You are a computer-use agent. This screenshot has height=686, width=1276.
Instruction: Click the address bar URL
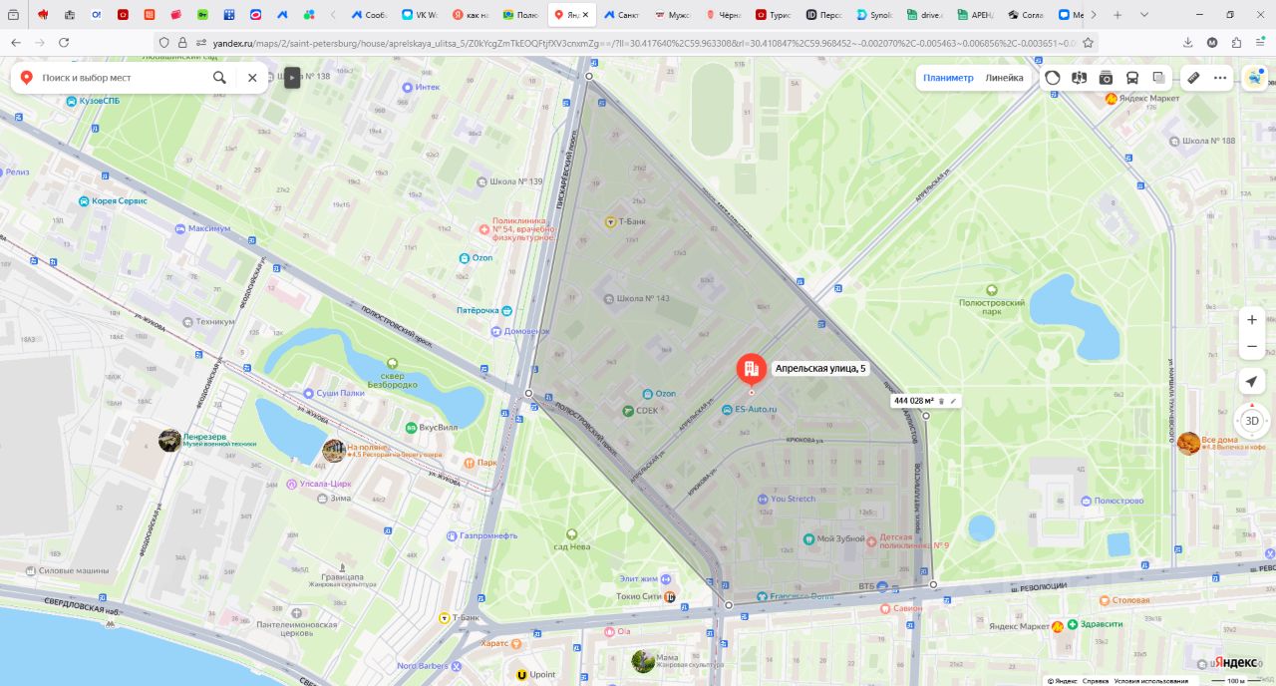tap(638, 43)
